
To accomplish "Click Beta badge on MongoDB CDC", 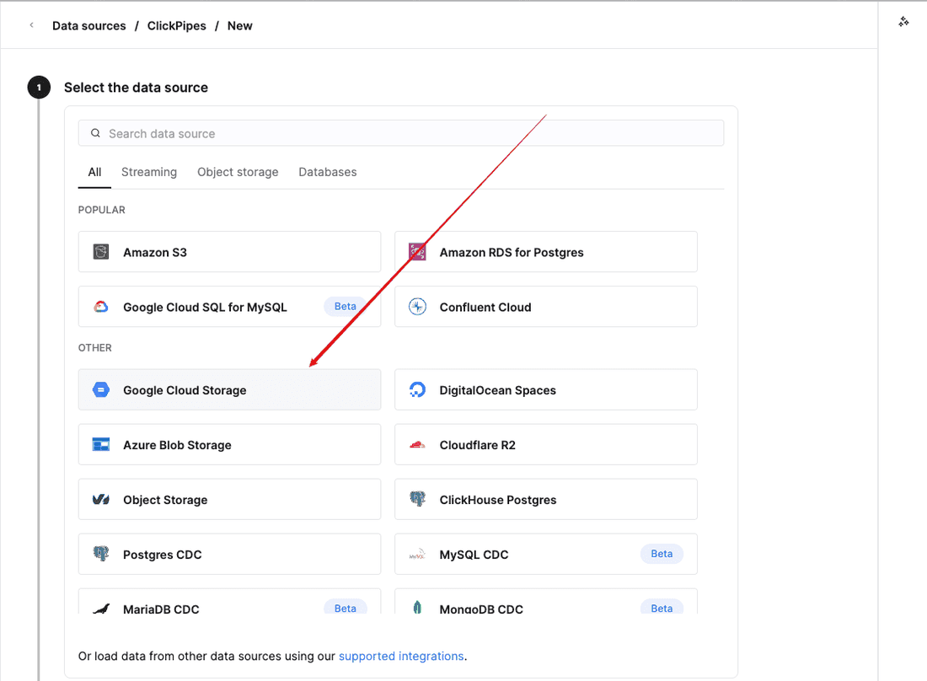I will [x=662, y=607].
